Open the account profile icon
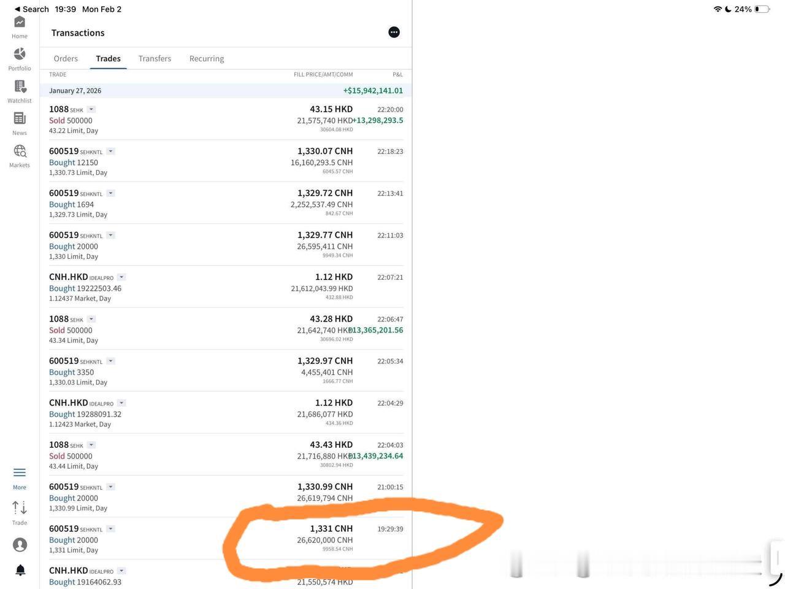 20,544
